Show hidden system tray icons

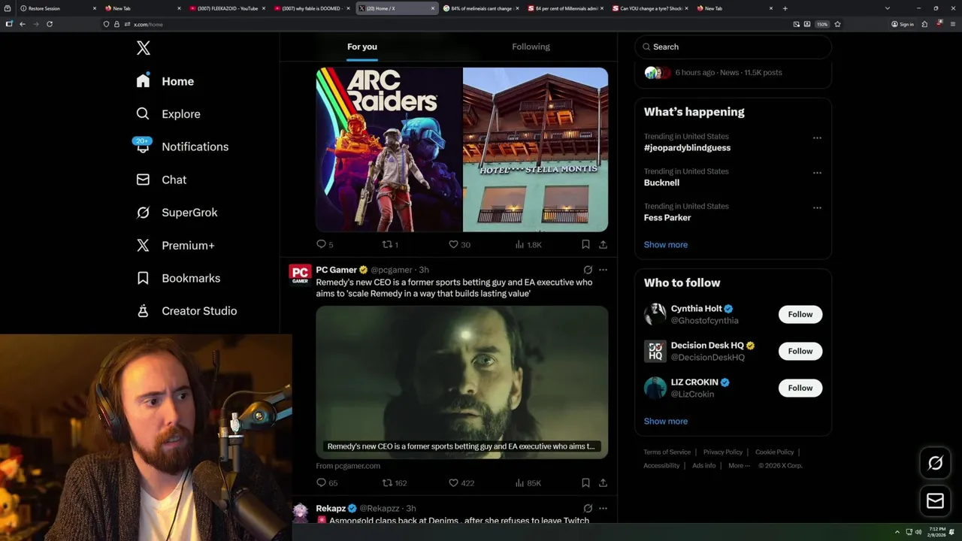(897, 532)
